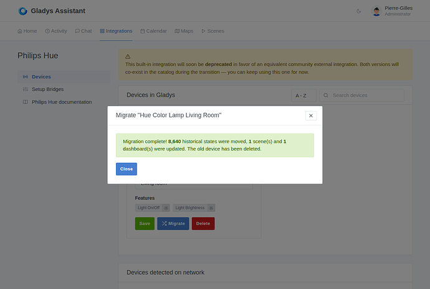Click the dialog title Migrate Hue Color Lamp
Viewport: 430px width, 289px height.
click(168, 115)
